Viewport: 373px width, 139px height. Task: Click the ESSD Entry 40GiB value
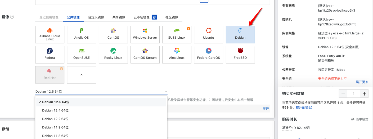coord(331,56)
